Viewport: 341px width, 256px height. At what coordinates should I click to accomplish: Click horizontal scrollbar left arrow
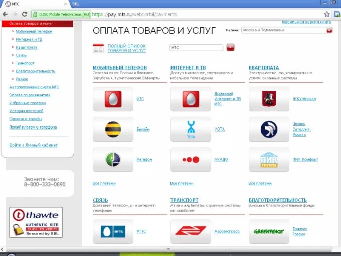pos(2,249)
